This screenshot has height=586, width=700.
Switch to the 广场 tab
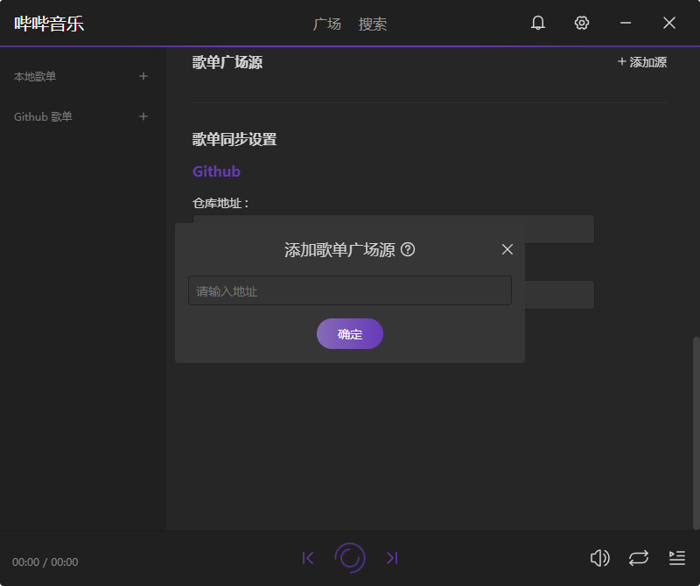pyautogui.click(x=327, y=24)
